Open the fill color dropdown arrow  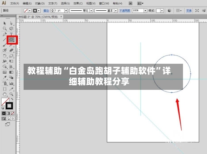[x=30, y=11]
